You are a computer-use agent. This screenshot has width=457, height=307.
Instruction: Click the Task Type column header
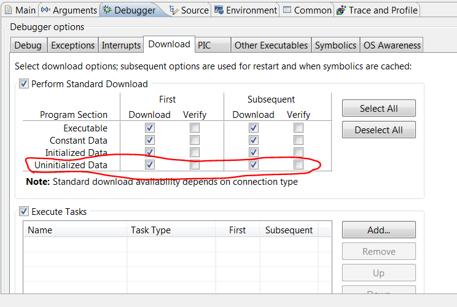pyautogui.click(x=150, y=230)
